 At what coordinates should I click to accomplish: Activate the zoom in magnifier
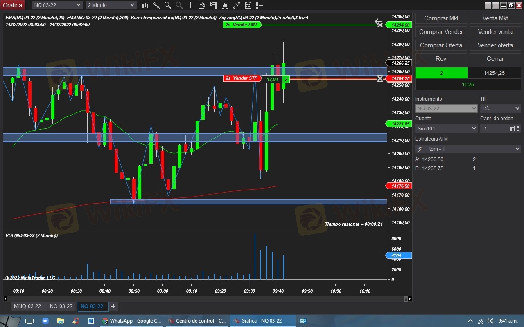tap(168, 5)
